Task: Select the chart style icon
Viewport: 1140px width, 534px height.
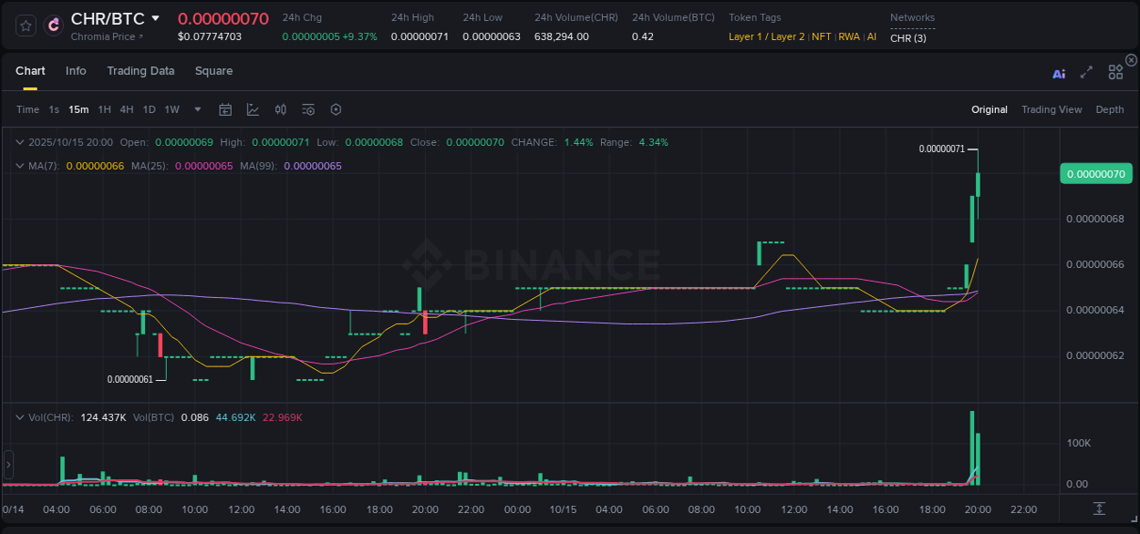Action: [x=253, y=109]
